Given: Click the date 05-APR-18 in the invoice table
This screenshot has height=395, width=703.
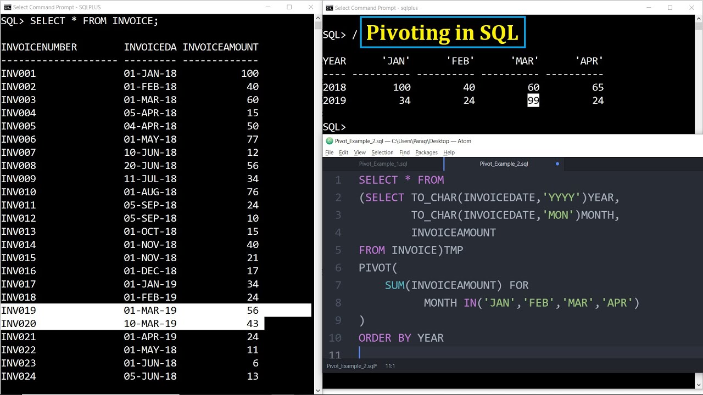Looking at the screenshot, I should coord(150,113).
